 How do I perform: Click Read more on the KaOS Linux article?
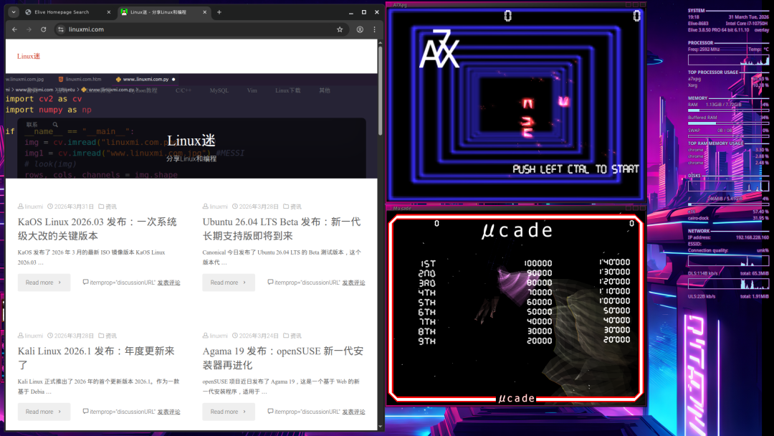[43, 282]
